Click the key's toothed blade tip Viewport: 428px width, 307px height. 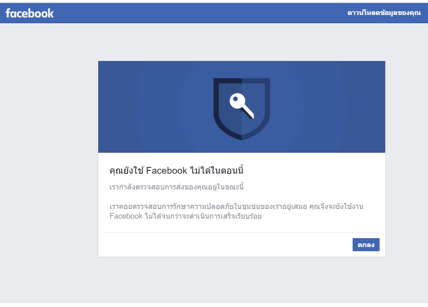251,116
